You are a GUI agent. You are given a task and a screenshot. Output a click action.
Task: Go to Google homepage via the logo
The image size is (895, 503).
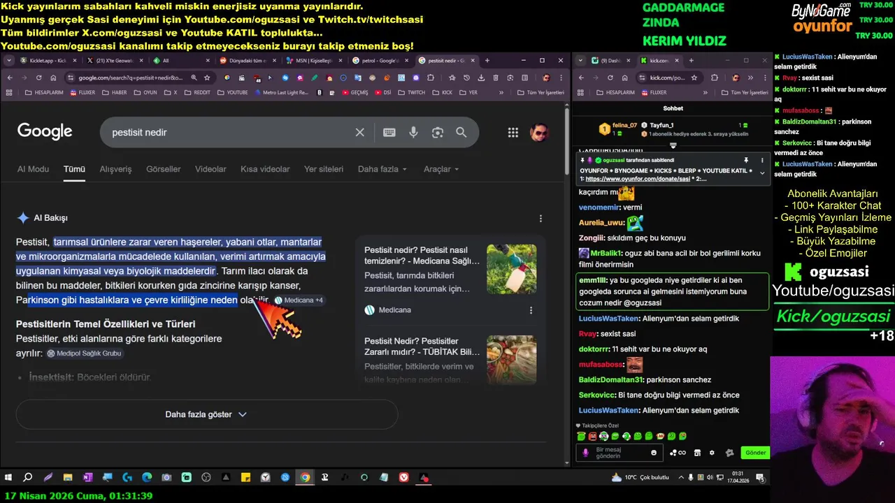[45, 131]
